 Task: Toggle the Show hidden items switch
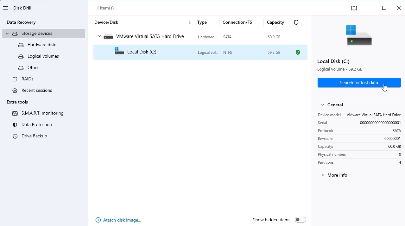pyautogui.click(x=300, y=220)
